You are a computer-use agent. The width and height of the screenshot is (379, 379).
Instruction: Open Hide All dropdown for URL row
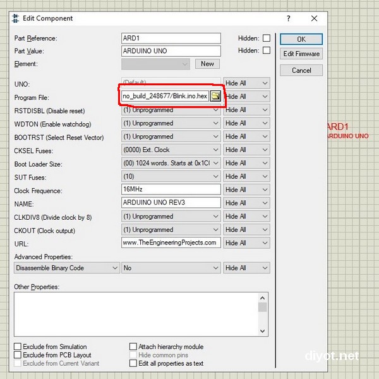pos(246,243)
